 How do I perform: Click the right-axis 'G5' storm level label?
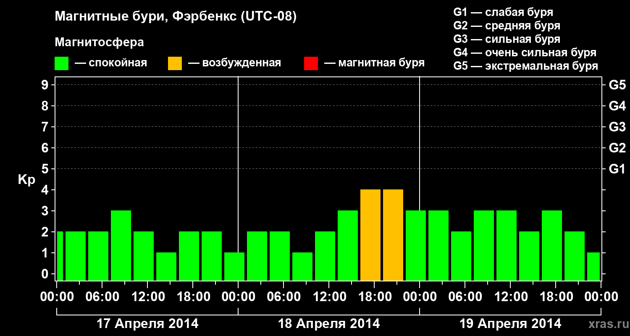[617, 85]
